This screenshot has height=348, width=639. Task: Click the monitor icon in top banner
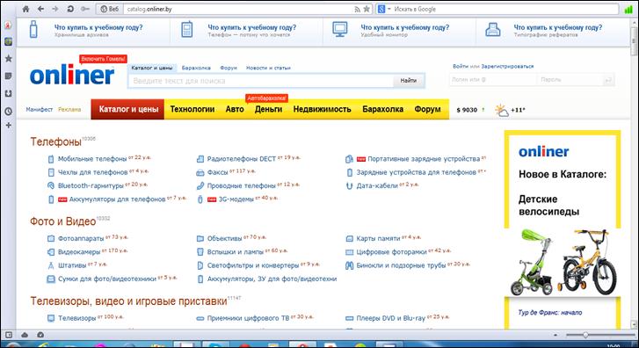(340, 29)
